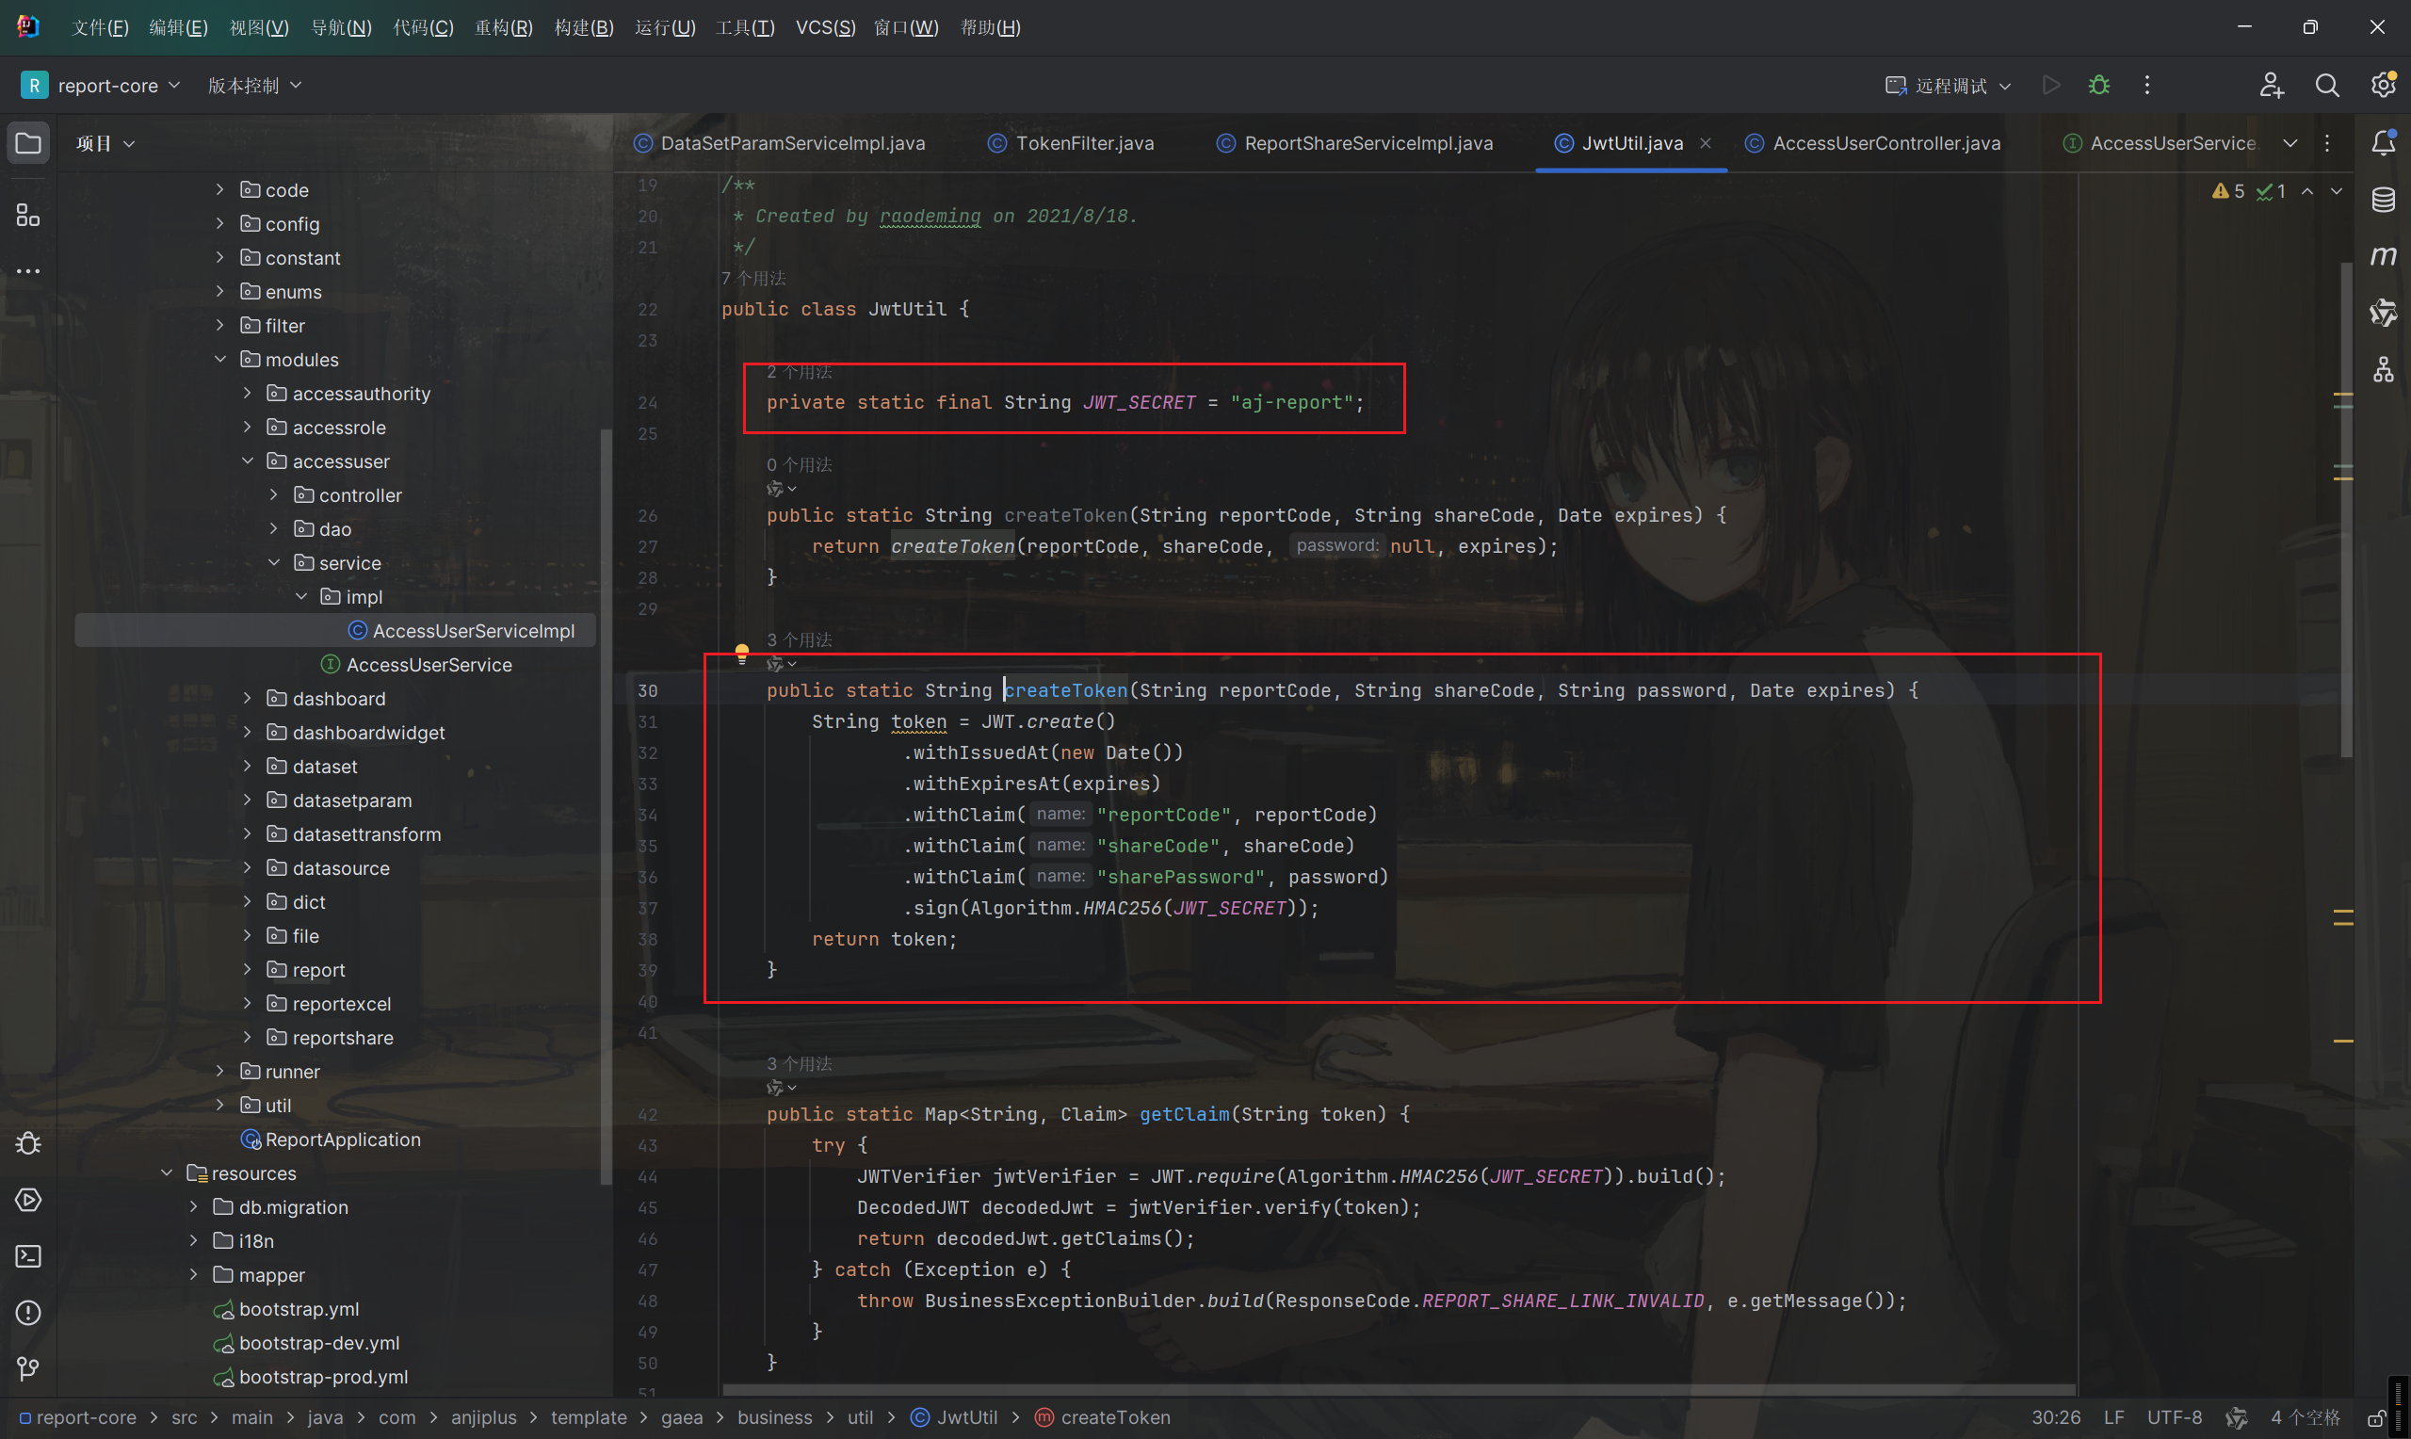Open IDE settings gear

coord(2383,86)
